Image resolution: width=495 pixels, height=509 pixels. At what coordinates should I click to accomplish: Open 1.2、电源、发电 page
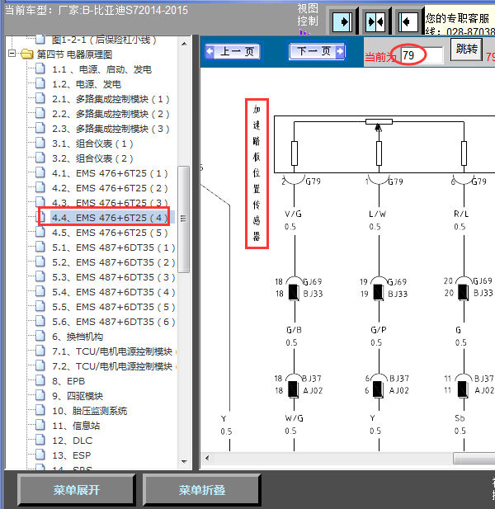click(x=87, y=84)
